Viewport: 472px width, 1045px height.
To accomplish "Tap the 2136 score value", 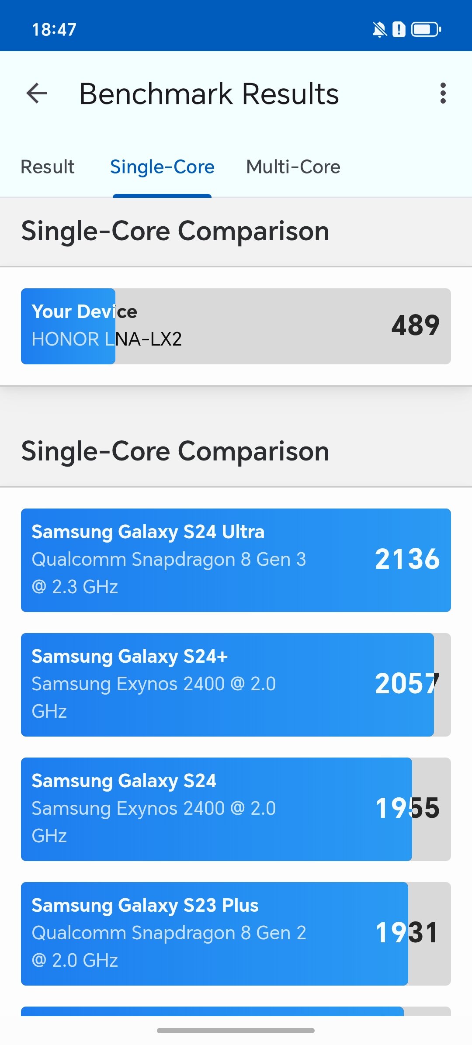I will pyautogui.click(x=407, y=559).
